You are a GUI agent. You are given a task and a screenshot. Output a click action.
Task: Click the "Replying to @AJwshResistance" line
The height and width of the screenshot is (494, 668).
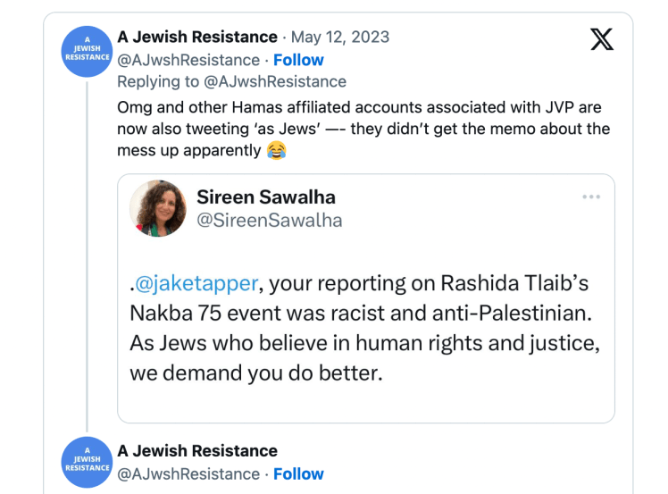[231, 81]
